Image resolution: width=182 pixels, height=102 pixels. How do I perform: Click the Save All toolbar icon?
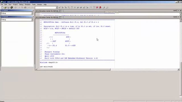pyautogui.click(x=12, y=8)
